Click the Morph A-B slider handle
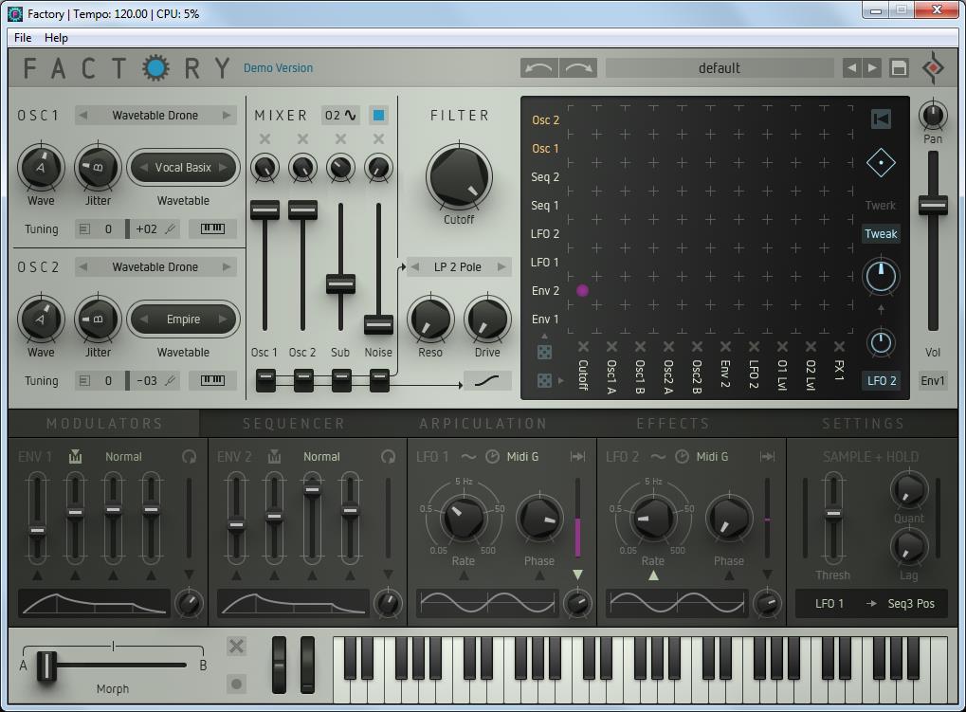Viewport: 966px width, 712px height. click(x=46, y=666)
